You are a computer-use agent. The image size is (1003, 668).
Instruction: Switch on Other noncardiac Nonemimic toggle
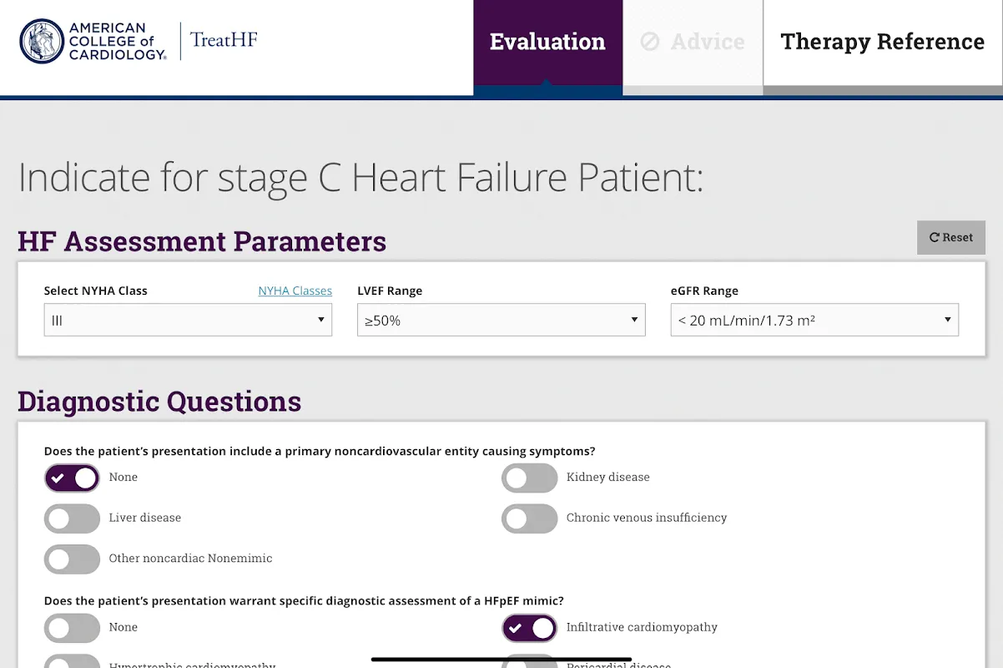pos(72,559)
